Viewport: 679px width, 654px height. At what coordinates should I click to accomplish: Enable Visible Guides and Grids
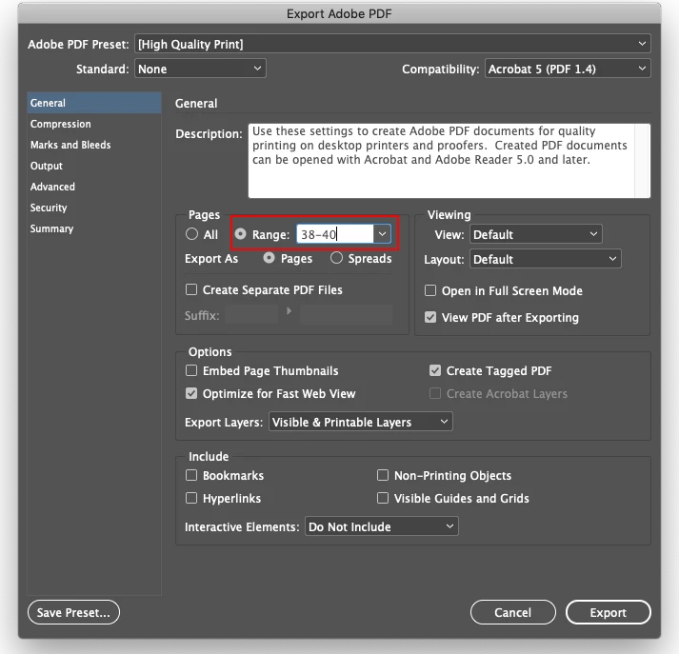tap(383, 498)
